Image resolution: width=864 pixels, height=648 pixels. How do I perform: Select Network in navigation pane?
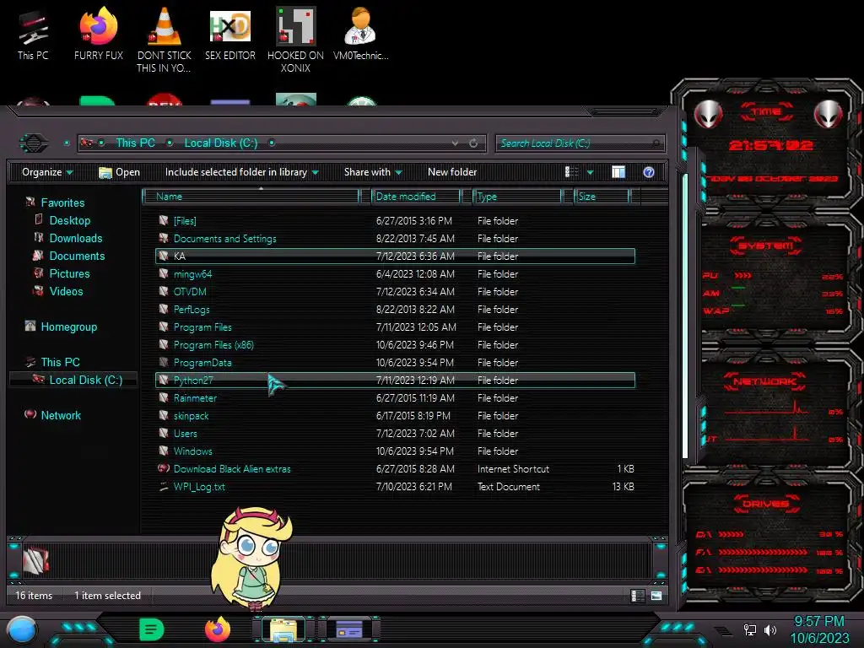coord(61,415)
